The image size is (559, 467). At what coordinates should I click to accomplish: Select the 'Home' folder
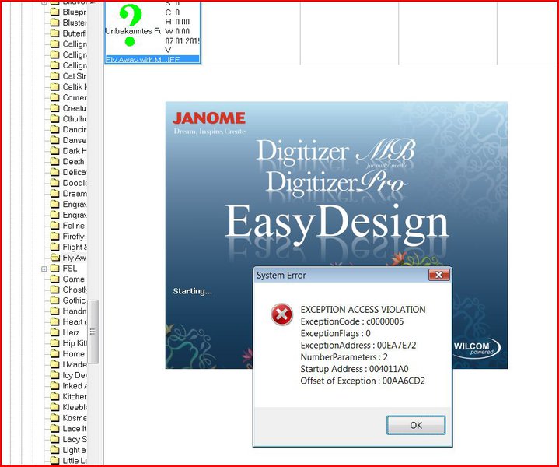pos(73,354)
